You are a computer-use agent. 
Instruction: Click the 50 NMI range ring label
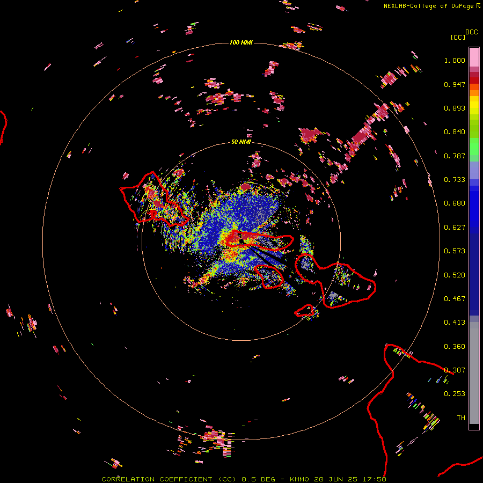point(241,142)
